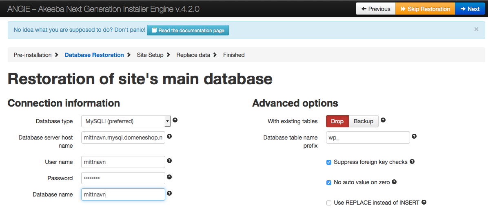
Task: Select Database Restoration breadcrumb step
Action: pos(94,55)
